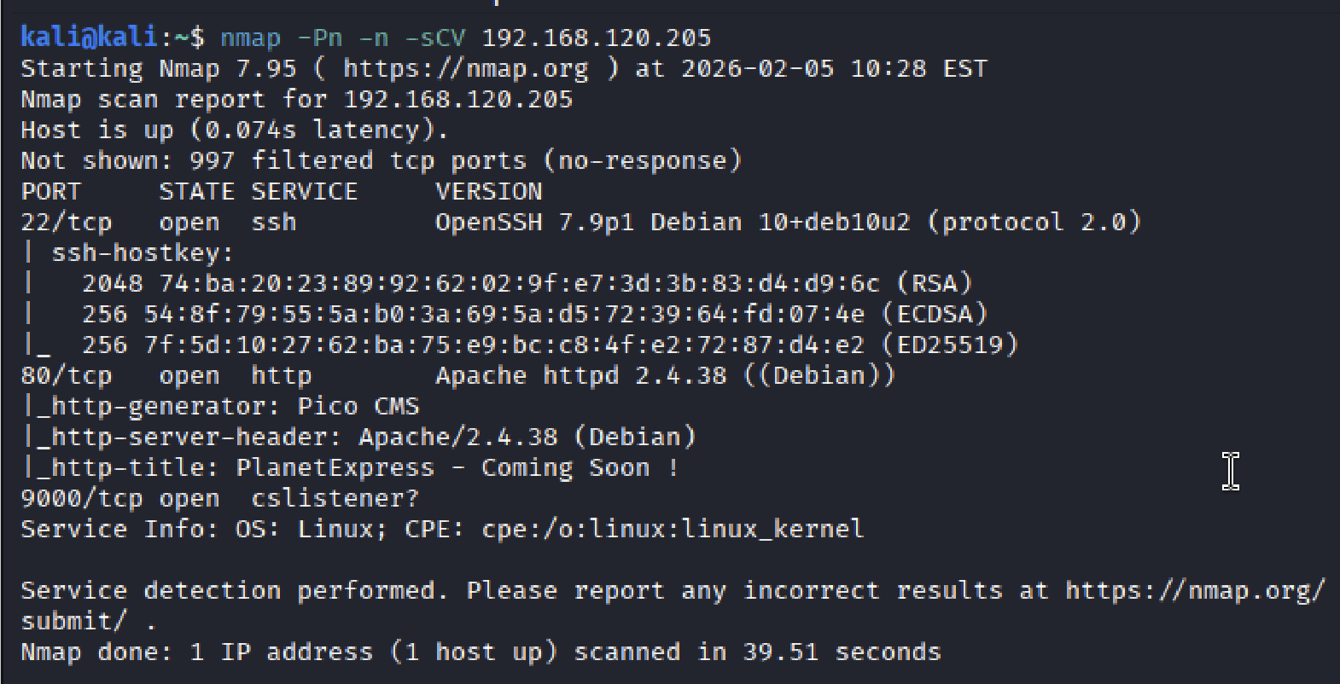Screen dimensions: 1340x684
Task: Click the IP address in the nmap command
Action: click(596, 38)
